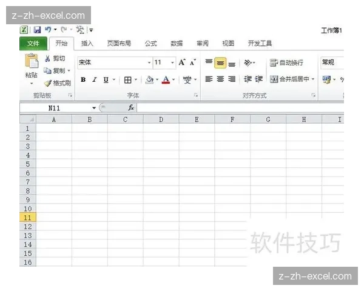Open the alignment group dialog launcher
Image resolution: width=364 pixels, height=291 pixels.
[x=314, y=95]
